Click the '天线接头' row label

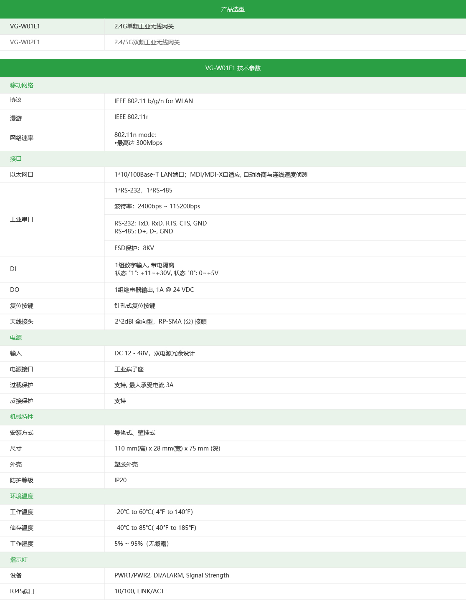click(x=22, y=322)
